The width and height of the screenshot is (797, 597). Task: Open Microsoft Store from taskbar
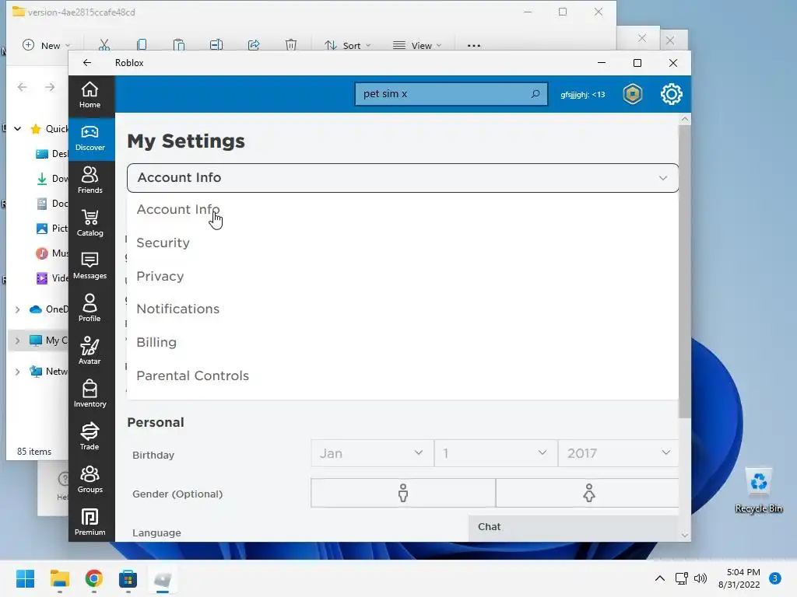pyautogui.click(x=128, y=578)
